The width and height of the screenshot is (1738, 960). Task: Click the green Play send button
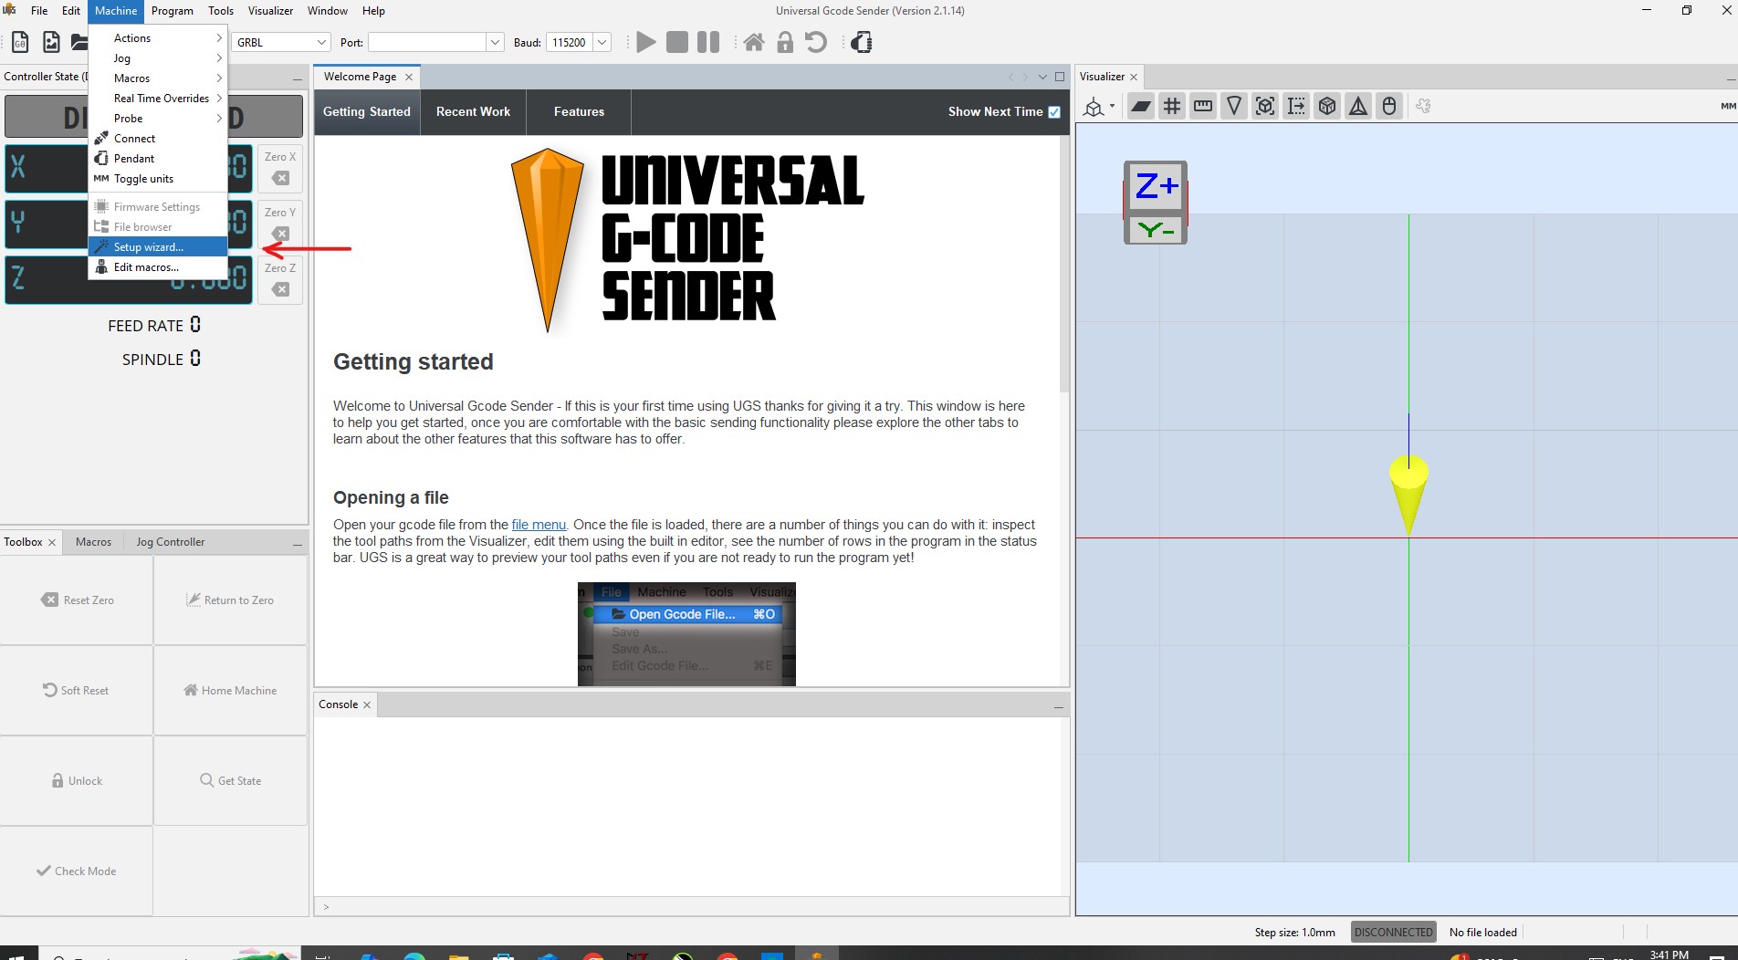(x=646, y=42)
